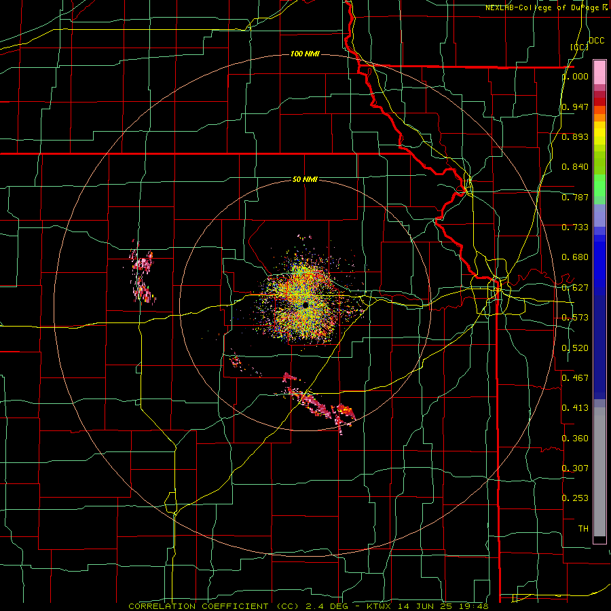Click the 0.253 legend value

click(575, 498)
